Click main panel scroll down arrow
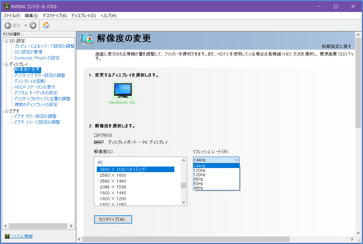Viewport: 363px width, 244px height. [358, 233]
